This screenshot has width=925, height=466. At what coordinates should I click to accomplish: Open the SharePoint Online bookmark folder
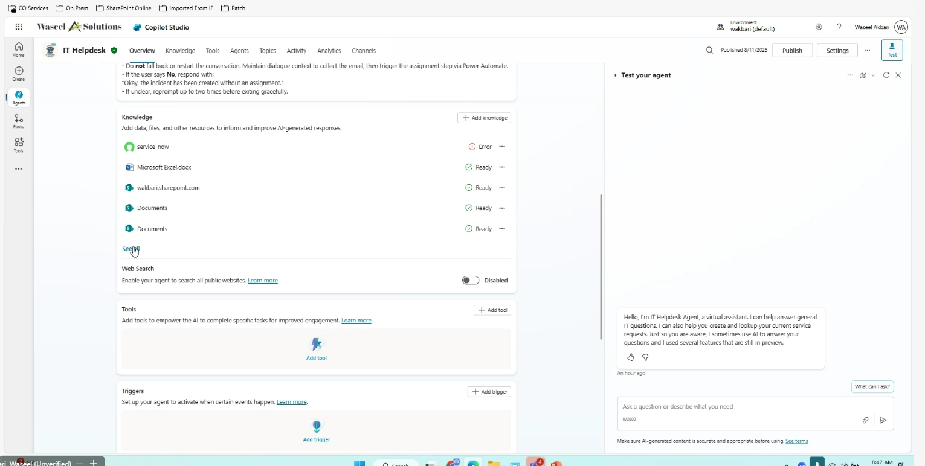tap(124, 8)
